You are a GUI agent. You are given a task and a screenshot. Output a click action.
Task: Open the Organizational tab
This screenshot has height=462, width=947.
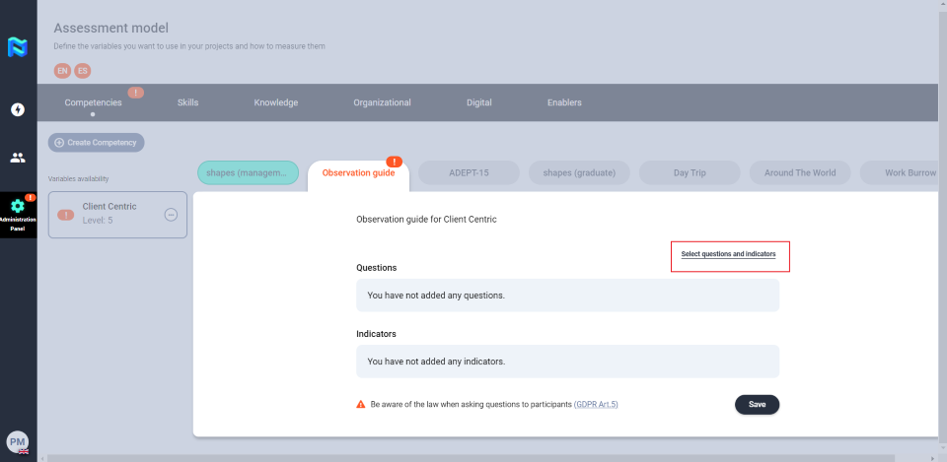(382, 102)
